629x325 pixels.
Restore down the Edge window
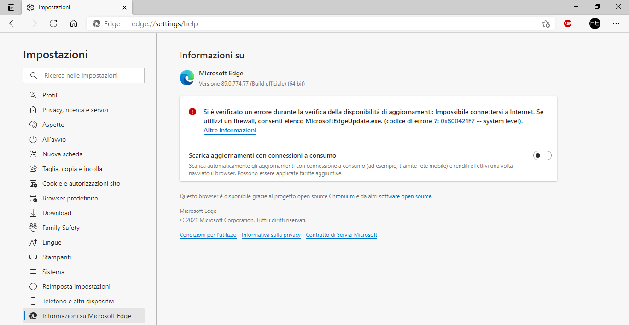pyautogui.click(x=597, y=7)
